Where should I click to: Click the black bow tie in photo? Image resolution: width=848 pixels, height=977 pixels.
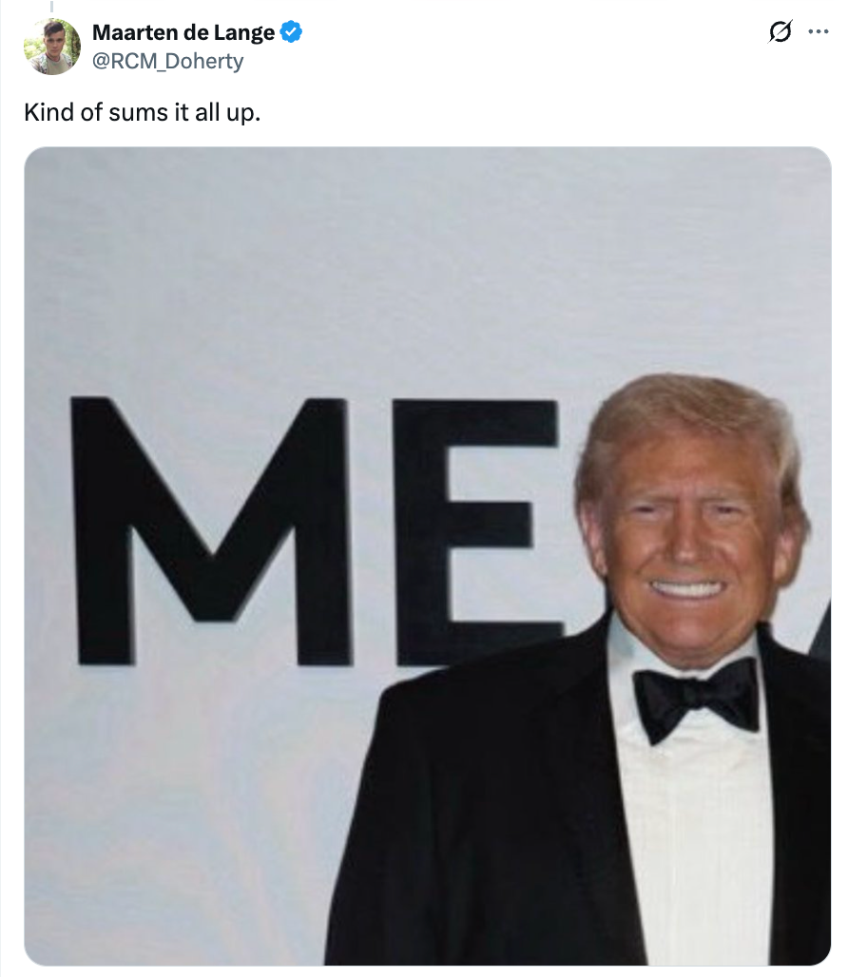click(x=696, y=699)
